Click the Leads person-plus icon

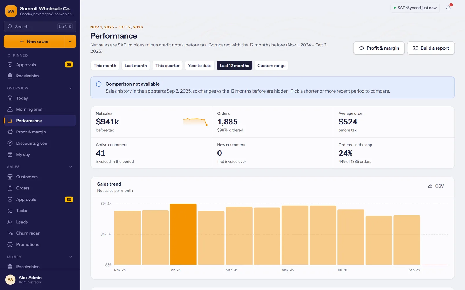[10, 222]
